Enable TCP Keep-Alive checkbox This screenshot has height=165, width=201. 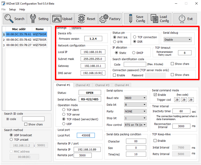(x=160, y=141)
